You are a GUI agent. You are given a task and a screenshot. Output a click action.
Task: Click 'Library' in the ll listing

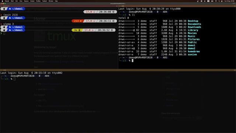click(x=193, y=30)
